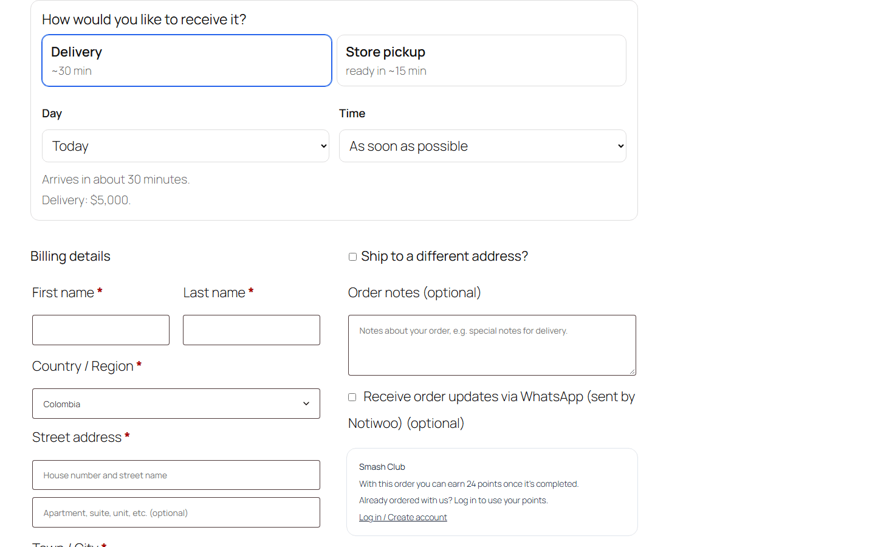The width and height of the screenshot is (875, 547).
Task: Click the 'Delivery: $5,000.' fee text
Action: pos(86,200)
